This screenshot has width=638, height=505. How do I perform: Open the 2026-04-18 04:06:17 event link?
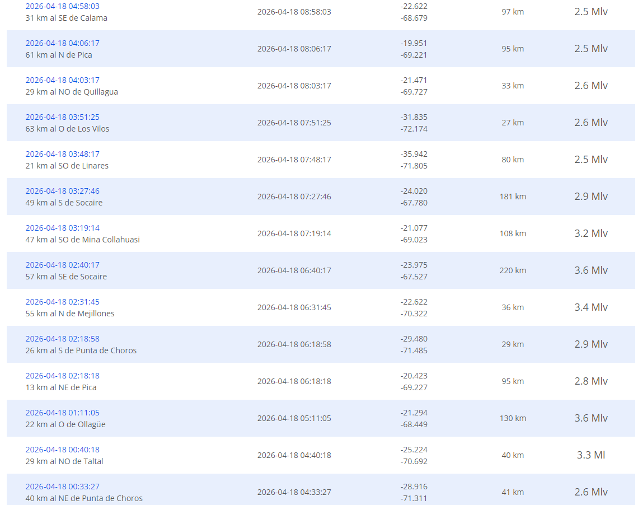[62, 43]
